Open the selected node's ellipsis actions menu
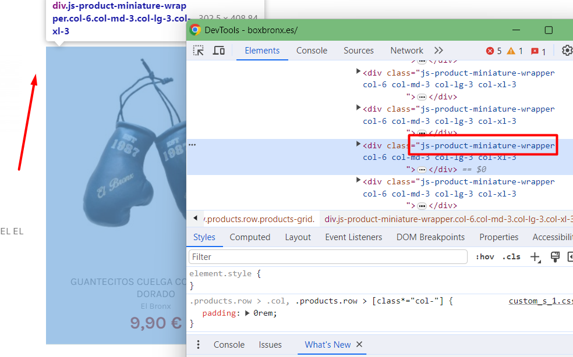Viewport: 573px width, 357px height. pyautogui.click(x=192, y=145)
